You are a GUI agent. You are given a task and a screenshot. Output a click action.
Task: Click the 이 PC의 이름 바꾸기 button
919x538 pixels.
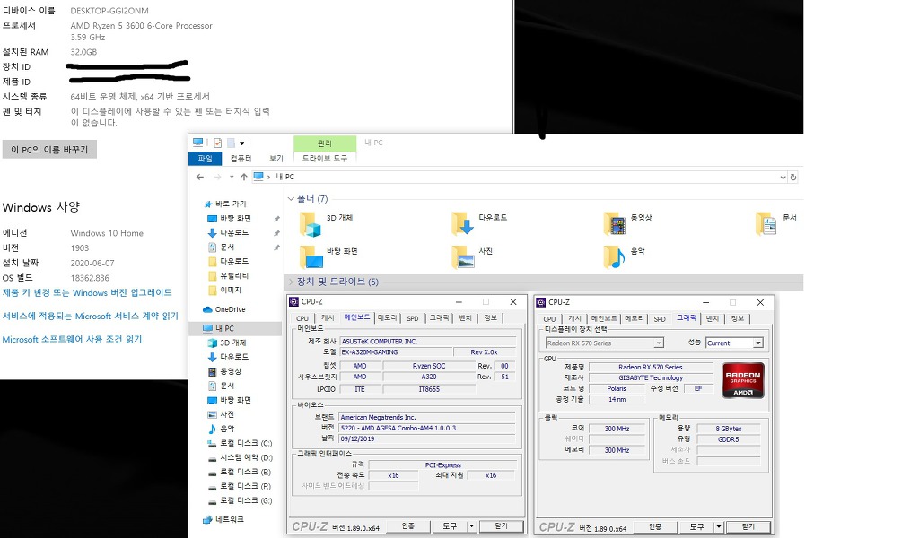[x=50, y=149]
